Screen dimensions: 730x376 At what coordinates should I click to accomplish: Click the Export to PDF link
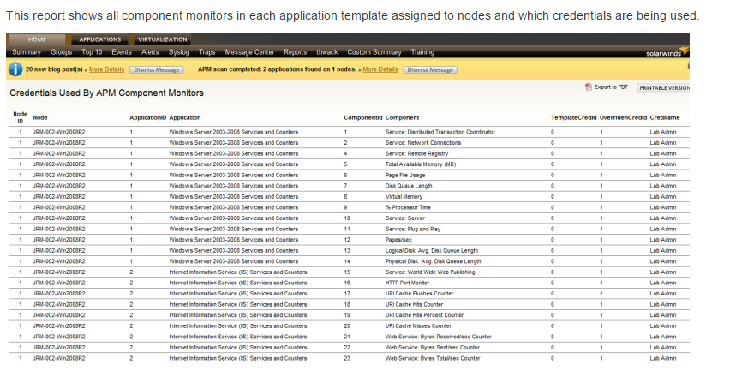pos(611,87)
